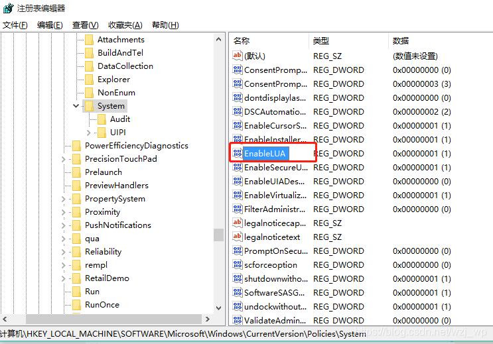Image resolution: width=493 pixels, height=344 pixels.
Task: Click the legalnoticetext string value icon
Action: click(x=238, y=237)
